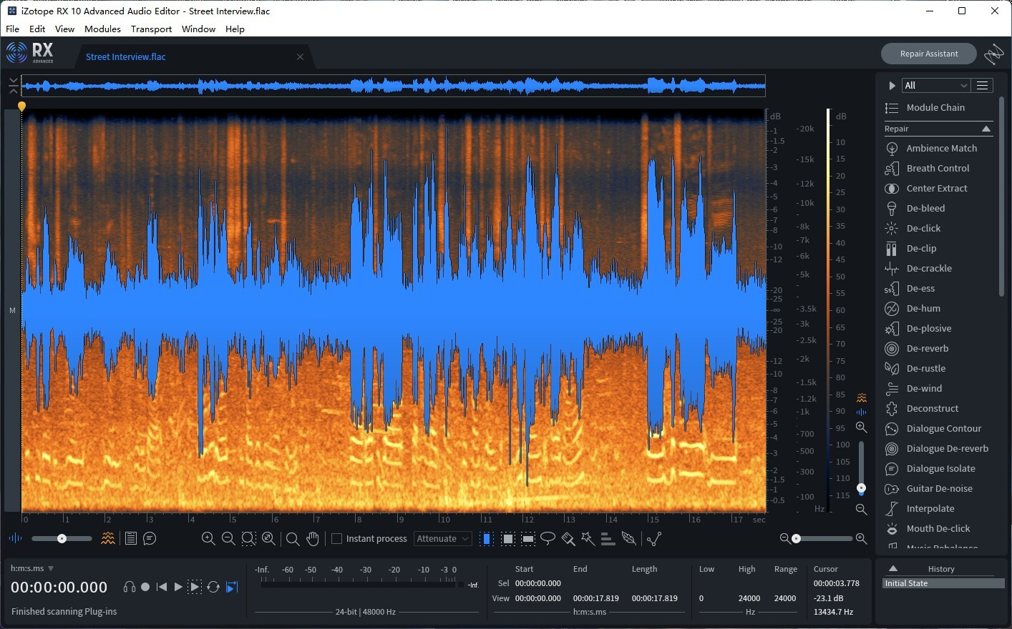Collapse the History panel arrow
This screenshot has height=629, width=1012.
click(x=893, y=568)
